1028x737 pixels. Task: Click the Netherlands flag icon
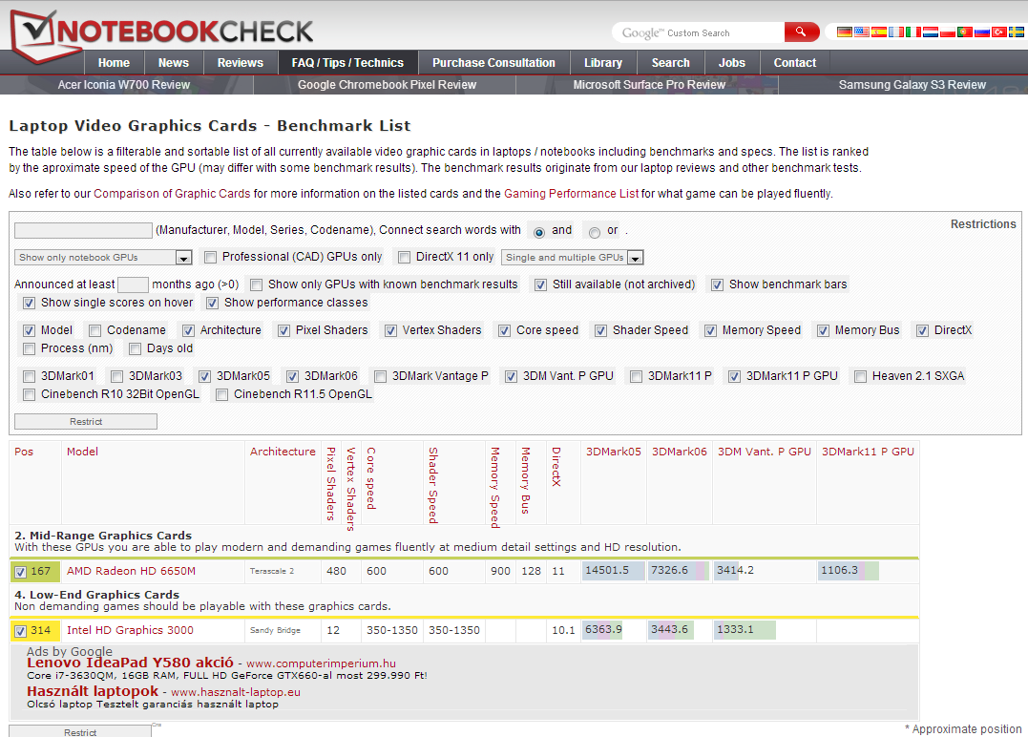tap(931, 32)
